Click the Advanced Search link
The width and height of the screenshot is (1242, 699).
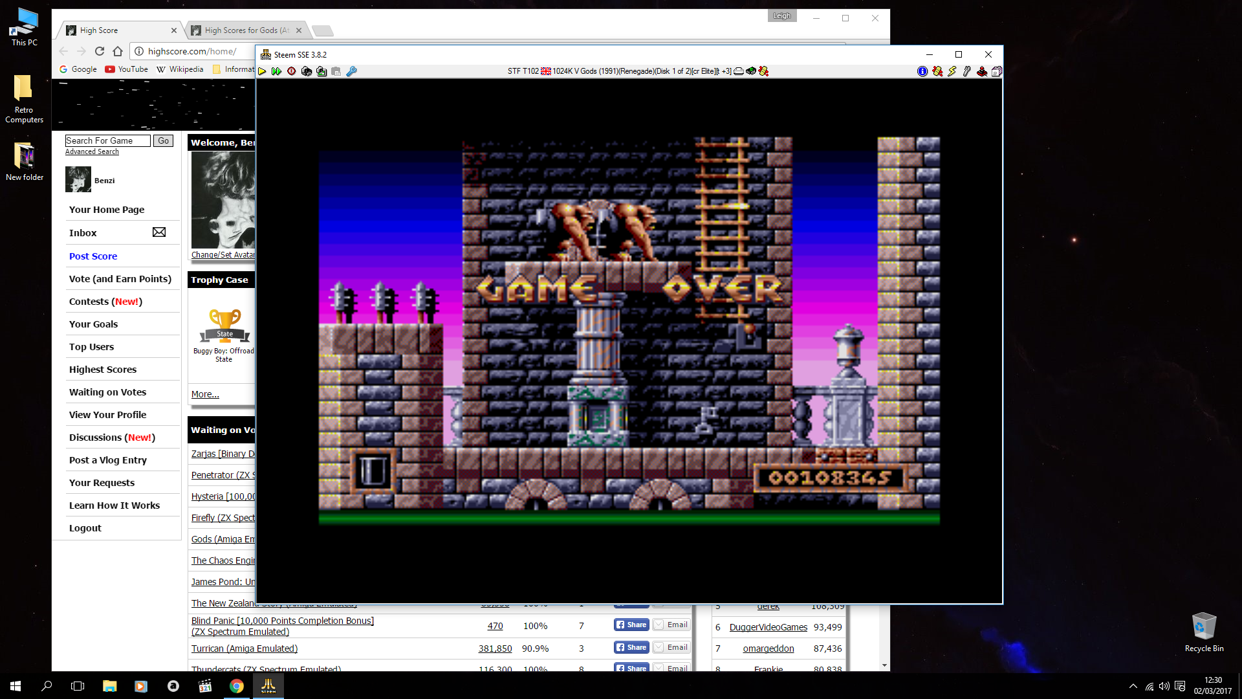[x=92, y=151]
